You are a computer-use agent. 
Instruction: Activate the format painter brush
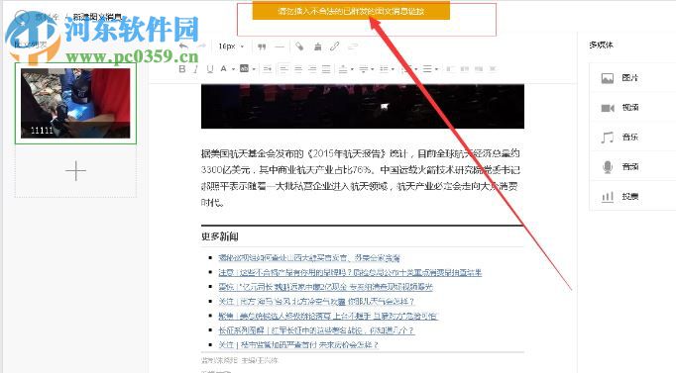pos(318,47)
